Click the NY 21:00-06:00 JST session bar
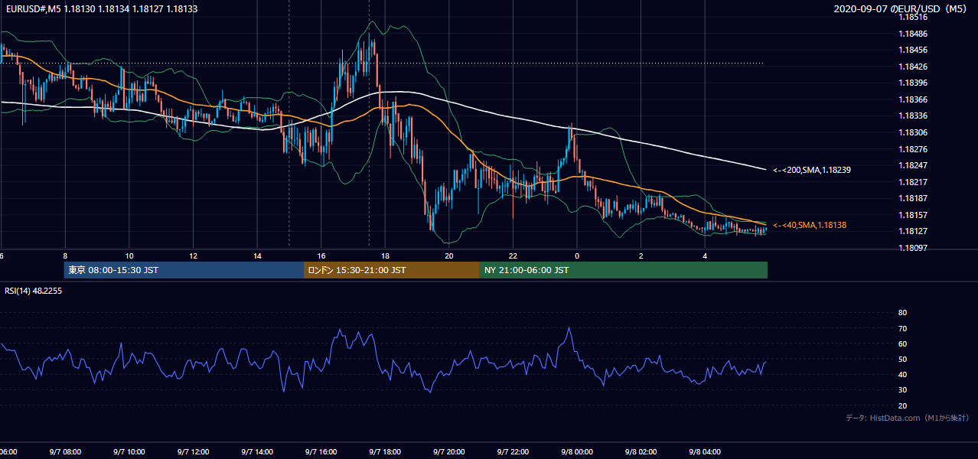This screenshot has width=978, height=459. click(624, 270)
